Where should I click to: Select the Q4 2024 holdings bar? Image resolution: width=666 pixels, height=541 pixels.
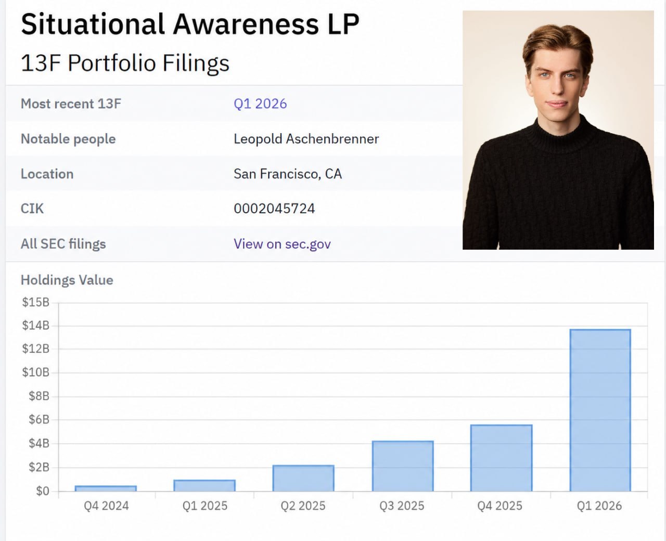pyautogui.click(x=106, y=488)
